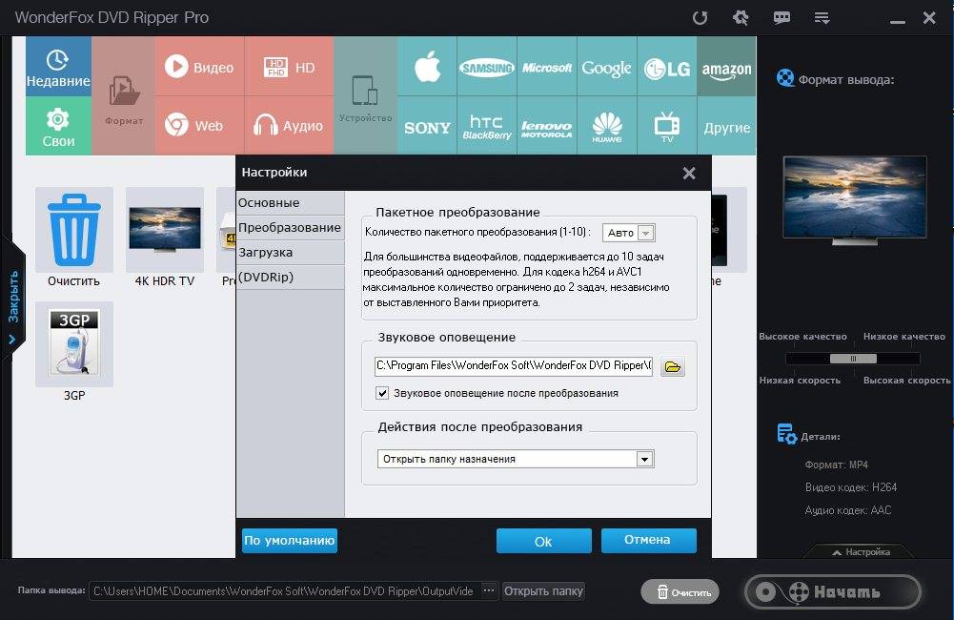Screen dimensions: 954x620
Task: Select the Sony device brand
Action: [x=427, y=126]
